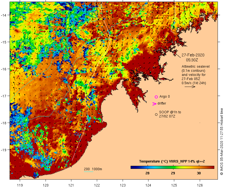Click longitude axis label '122'
The image size is (225, 187).
97,185
